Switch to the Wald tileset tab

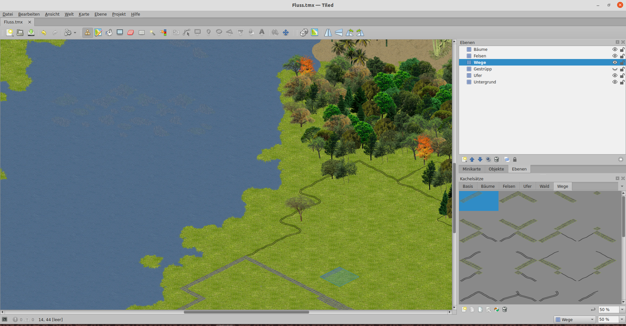click(x=544, y=186)
